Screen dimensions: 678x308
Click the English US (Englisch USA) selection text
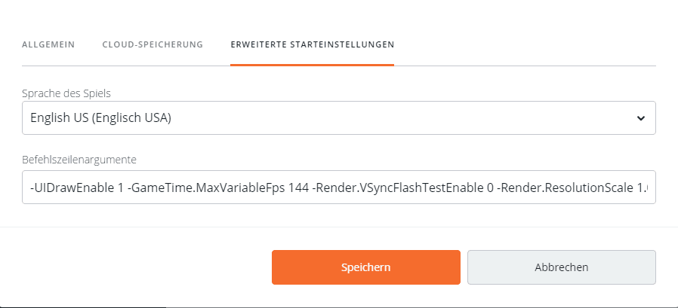[100, 118]
